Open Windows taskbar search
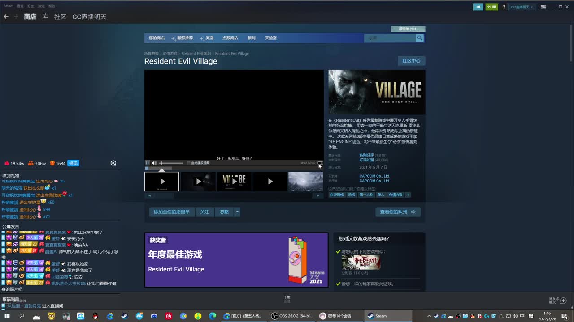This screenshot has height=322, width=574. coord(22,316)
